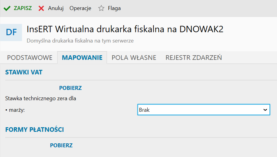Collapse the FORMY PŁATNOŚCI section header
Screen dimensions: 277x157
[x=34, y=130]
